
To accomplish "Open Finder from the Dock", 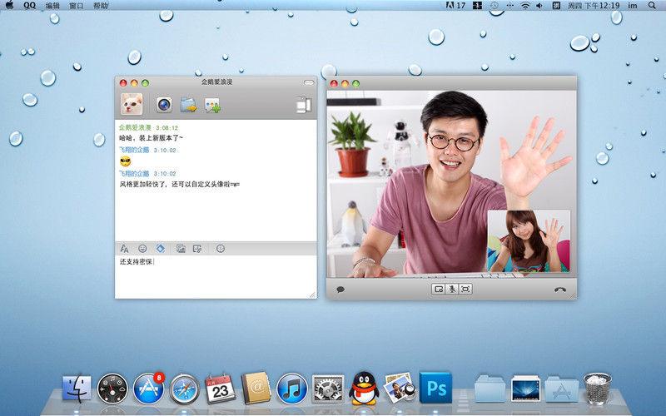I will pyautogui.click(x=77, y=388).
